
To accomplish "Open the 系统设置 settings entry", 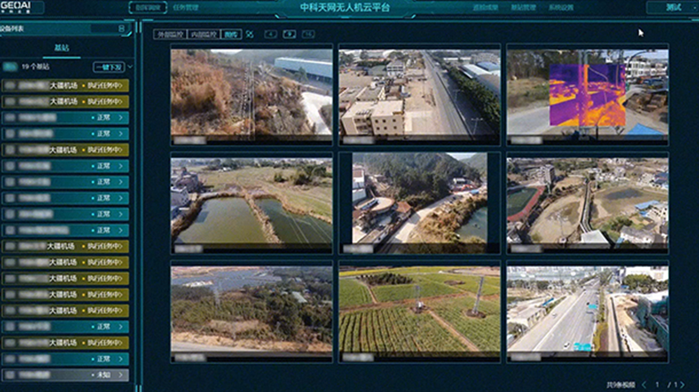I will point(562,6).
